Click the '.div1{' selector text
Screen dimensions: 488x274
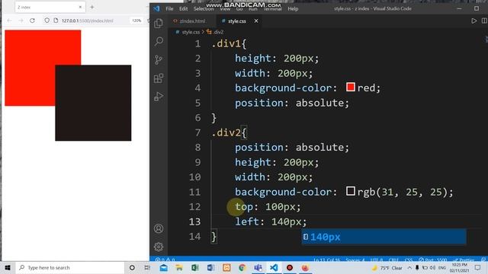tap(229, 44)
